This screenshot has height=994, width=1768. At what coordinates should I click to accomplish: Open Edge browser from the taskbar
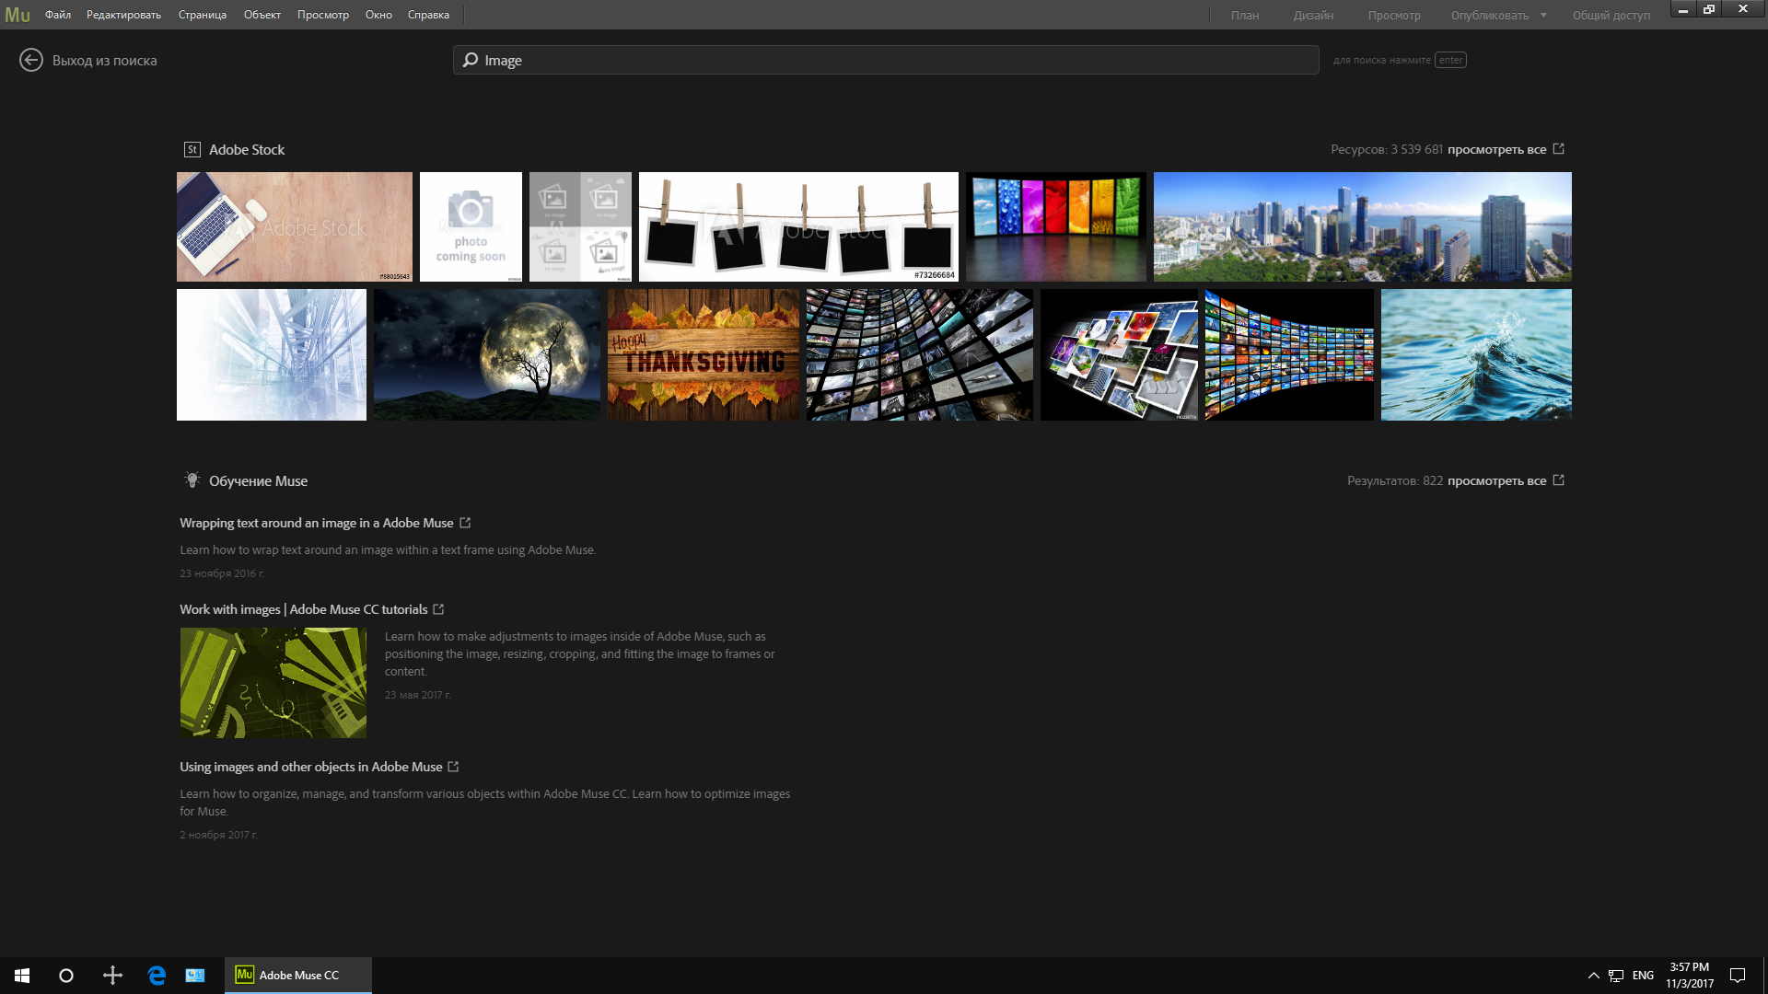pyautogui.click(x=157, y=976)
